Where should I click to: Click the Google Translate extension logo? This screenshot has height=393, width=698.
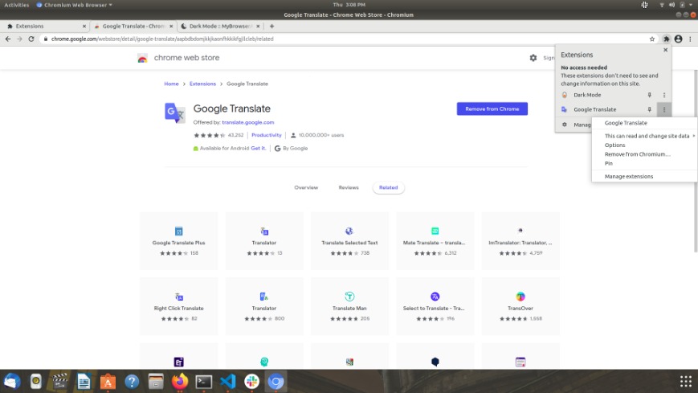click(175, 113)
